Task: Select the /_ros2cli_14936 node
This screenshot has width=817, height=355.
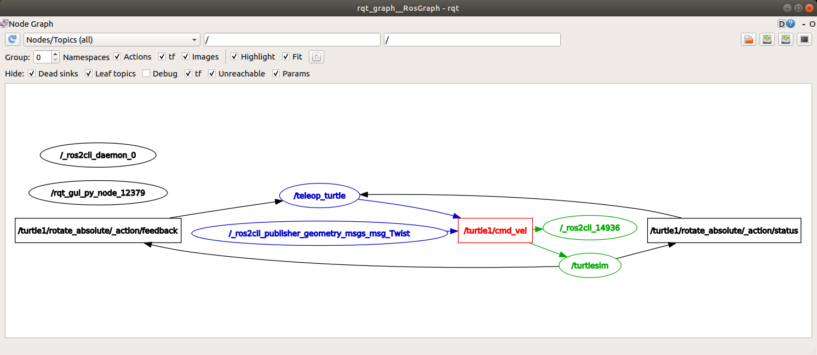Action: [x=590, y=228]
